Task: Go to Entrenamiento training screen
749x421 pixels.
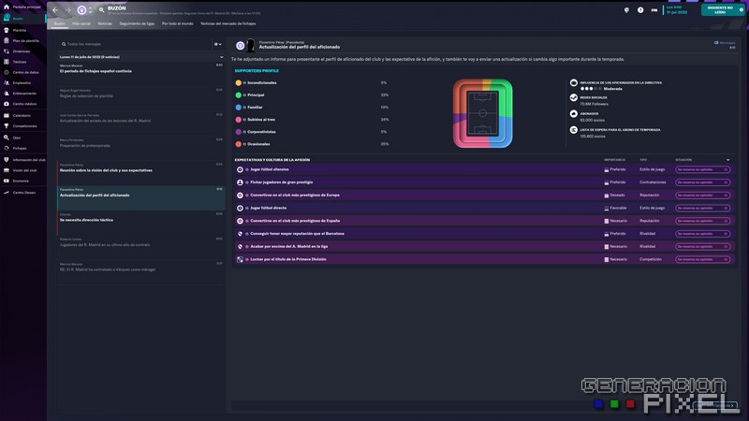Action: click(22, 93)
